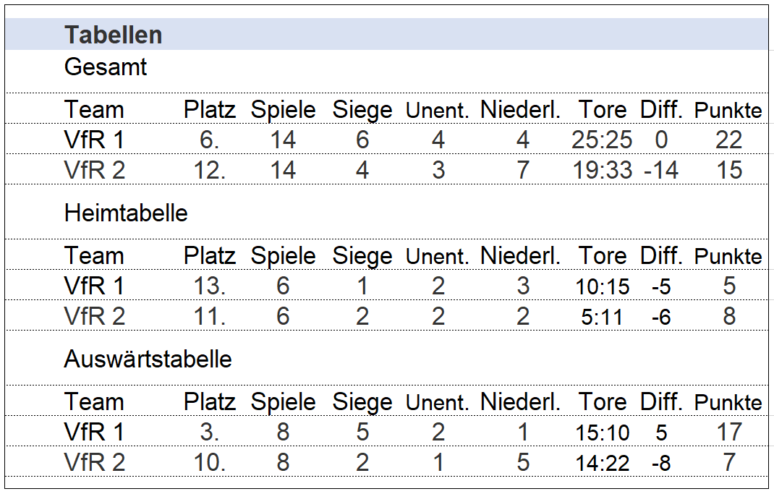Click the -14 Diff. value
Screen dimensions: 774x494
[x=661, y=170]
